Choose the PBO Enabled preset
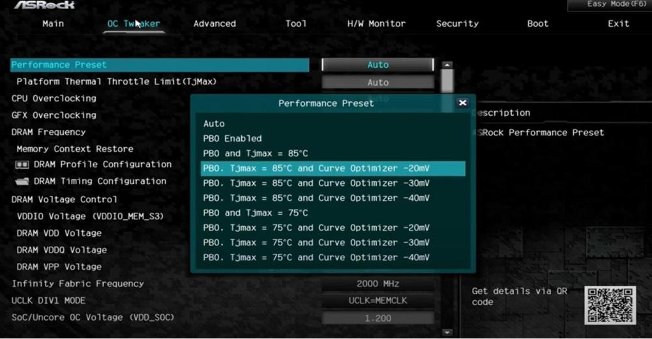652x339 pixels. [333, 139]
